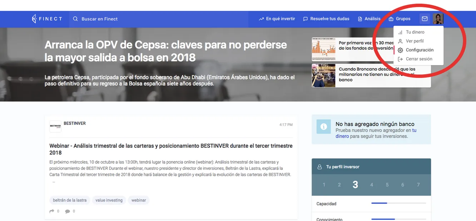The image size is (476, 221).
Task: Click the user avatar photo
Action: point(438,19)
